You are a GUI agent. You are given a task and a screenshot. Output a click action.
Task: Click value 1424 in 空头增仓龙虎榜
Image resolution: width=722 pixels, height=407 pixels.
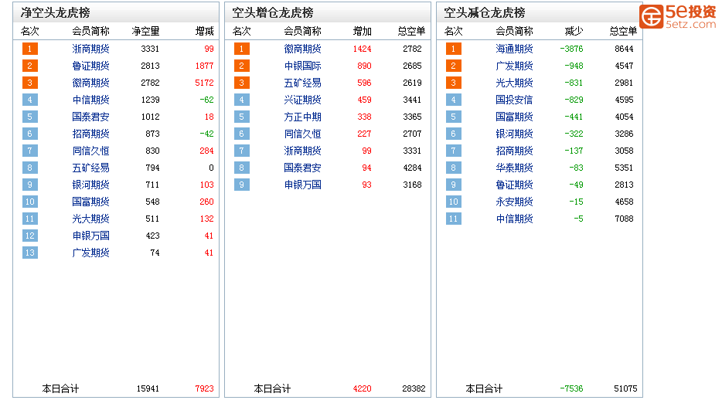[x=362, y=49]
